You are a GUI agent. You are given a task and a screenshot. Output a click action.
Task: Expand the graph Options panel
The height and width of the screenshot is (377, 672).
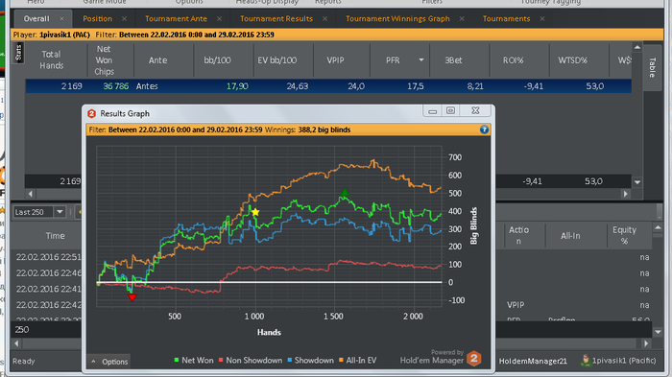(x=108, y=362)
